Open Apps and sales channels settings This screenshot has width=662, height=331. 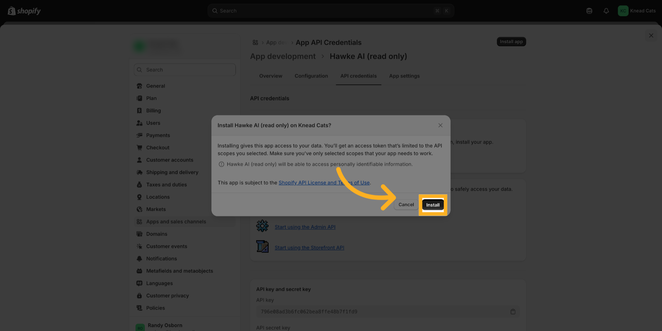click(176, 222)
